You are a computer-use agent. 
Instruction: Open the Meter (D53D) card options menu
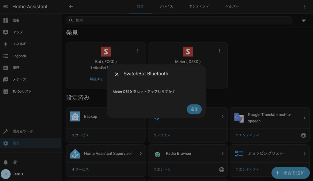[x=219, y=51]
